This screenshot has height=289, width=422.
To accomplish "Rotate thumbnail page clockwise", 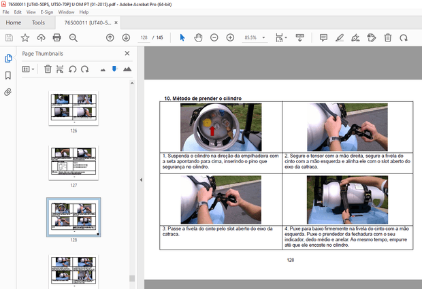I will click(x=85, y=69).
